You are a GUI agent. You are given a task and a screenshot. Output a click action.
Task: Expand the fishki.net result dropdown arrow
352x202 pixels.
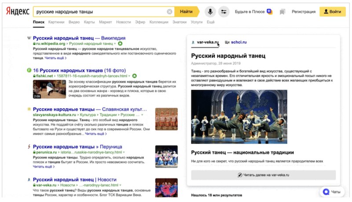pyautogui.click(x=129, y=76)
